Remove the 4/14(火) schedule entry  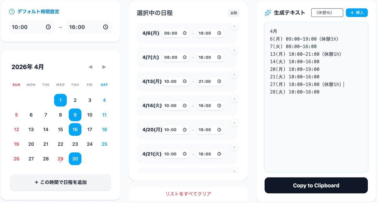coord(234,99)
